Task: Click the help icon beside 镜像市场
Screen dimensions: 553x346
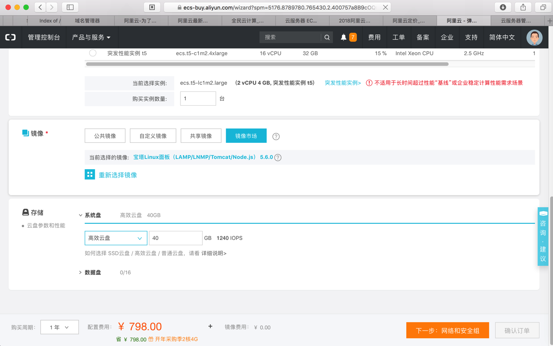Action: 276,137
